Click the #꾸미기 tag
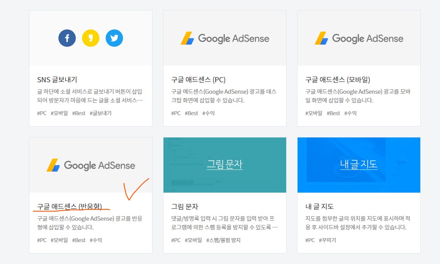This screenshot has width=440, height=264. click(327, 240)
